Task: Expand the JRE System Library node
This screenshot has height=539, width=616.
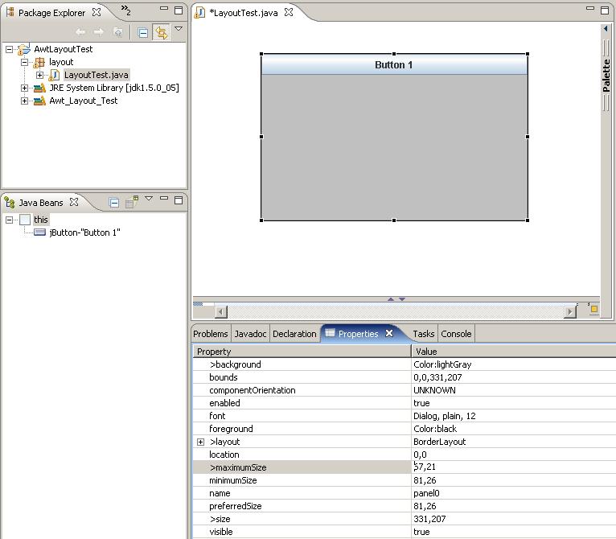Action: pyautogui.click(x=24, y=88)
